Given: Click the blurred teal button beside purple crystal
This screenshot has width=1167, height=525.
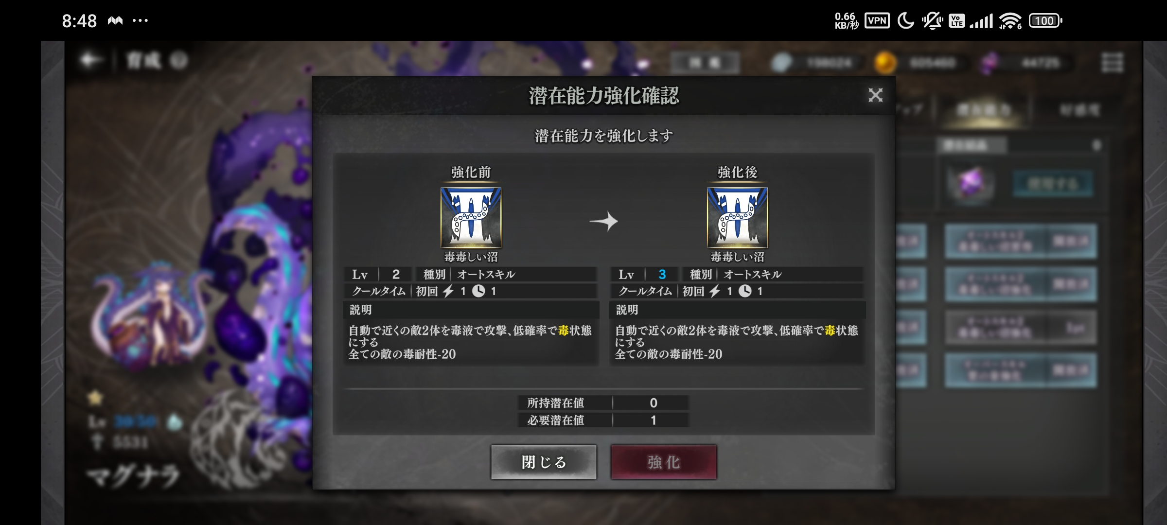Looking at the screenshot, I should click(x=1053, y=184).
